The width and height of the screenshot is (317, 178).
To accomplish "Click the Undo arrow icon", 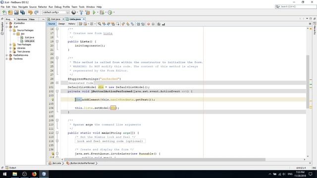I will pyautogui.click(x=30, y=12).
